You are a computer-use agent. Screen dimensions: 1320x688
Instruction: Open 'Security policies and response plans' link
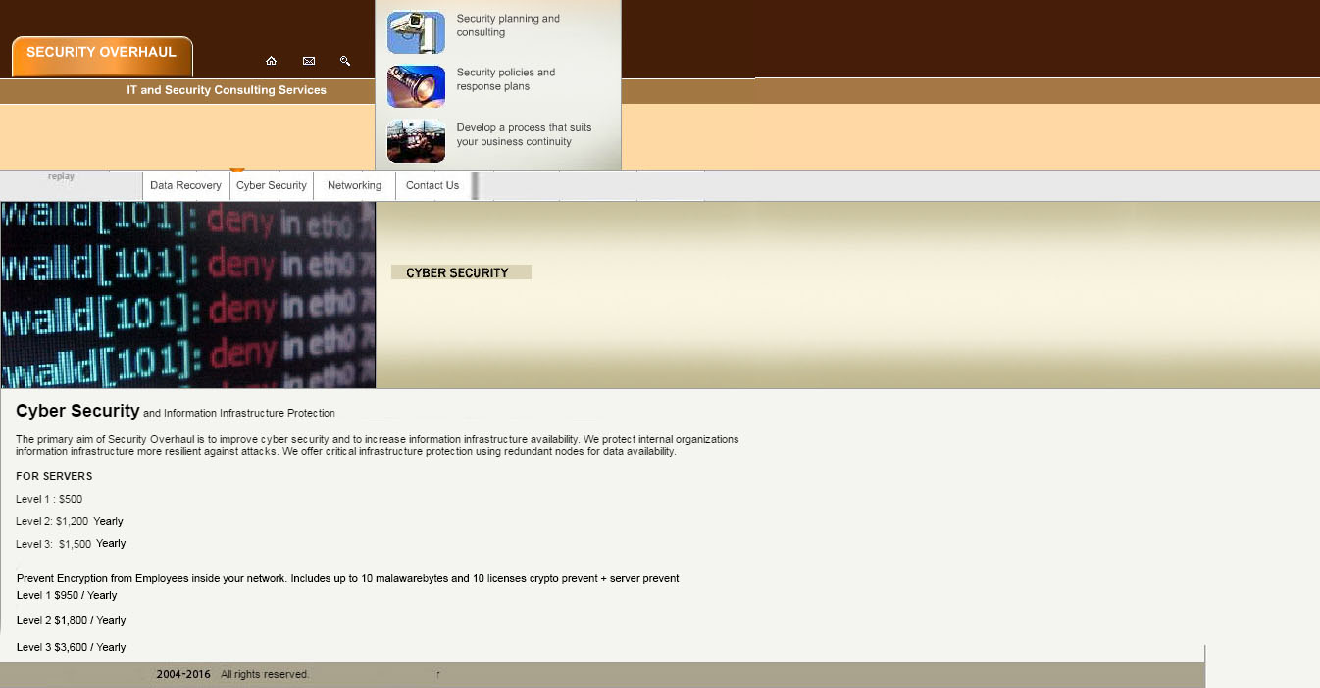pyautogui.click(x=506, y=79)
